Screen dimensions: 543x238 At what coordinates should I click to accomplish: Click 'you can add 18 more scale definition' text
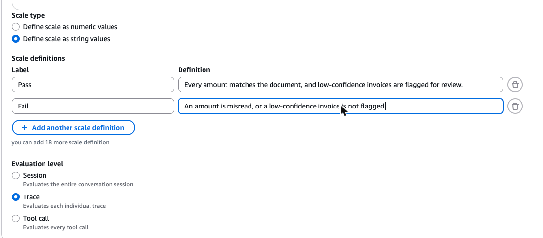click(60, 142)
